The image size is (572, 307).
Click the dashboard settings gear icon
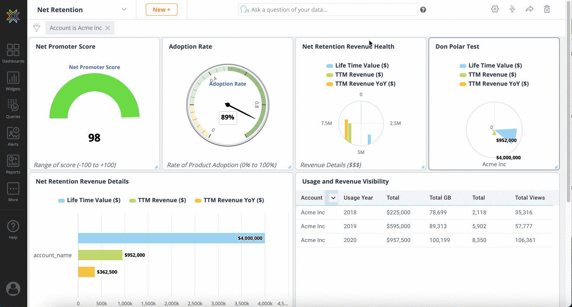[495, 9]
